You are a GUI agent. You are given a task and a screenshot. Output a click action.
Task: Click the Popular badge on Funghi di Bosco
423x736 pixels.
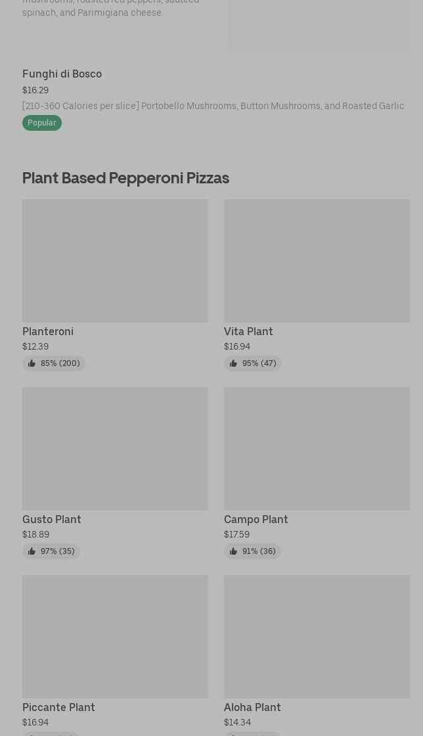(x=42, y=123)
